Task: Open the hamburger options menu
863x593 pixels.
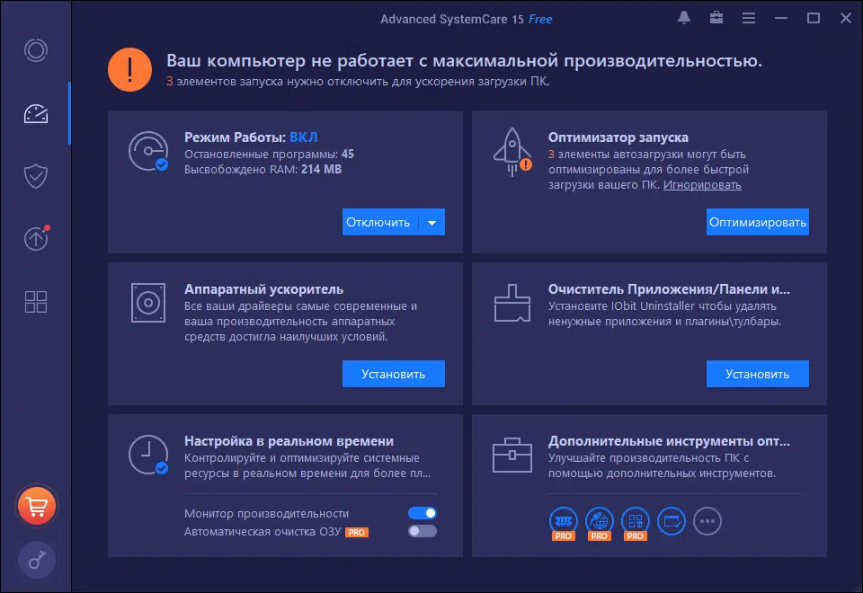Action: point(749,18)
